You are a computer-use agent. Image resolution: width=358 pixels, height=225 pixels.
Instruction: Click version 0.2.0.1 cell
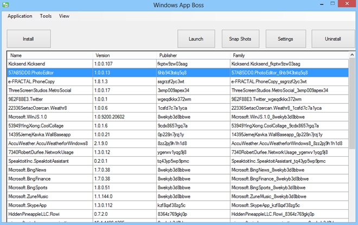pyautogui.click(x=125, y=161)
